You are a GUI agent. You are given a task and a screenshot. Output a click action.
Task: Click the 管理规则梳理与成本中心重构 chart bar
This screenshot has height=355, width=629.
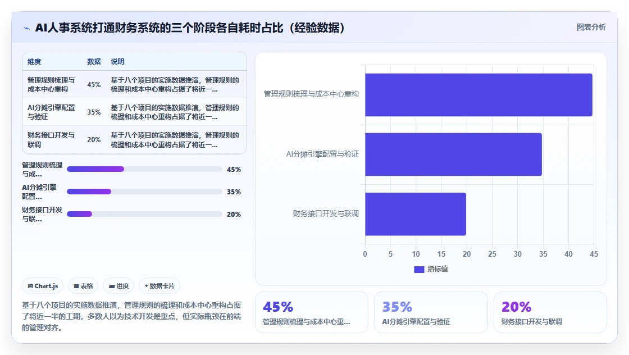point(478,95)
